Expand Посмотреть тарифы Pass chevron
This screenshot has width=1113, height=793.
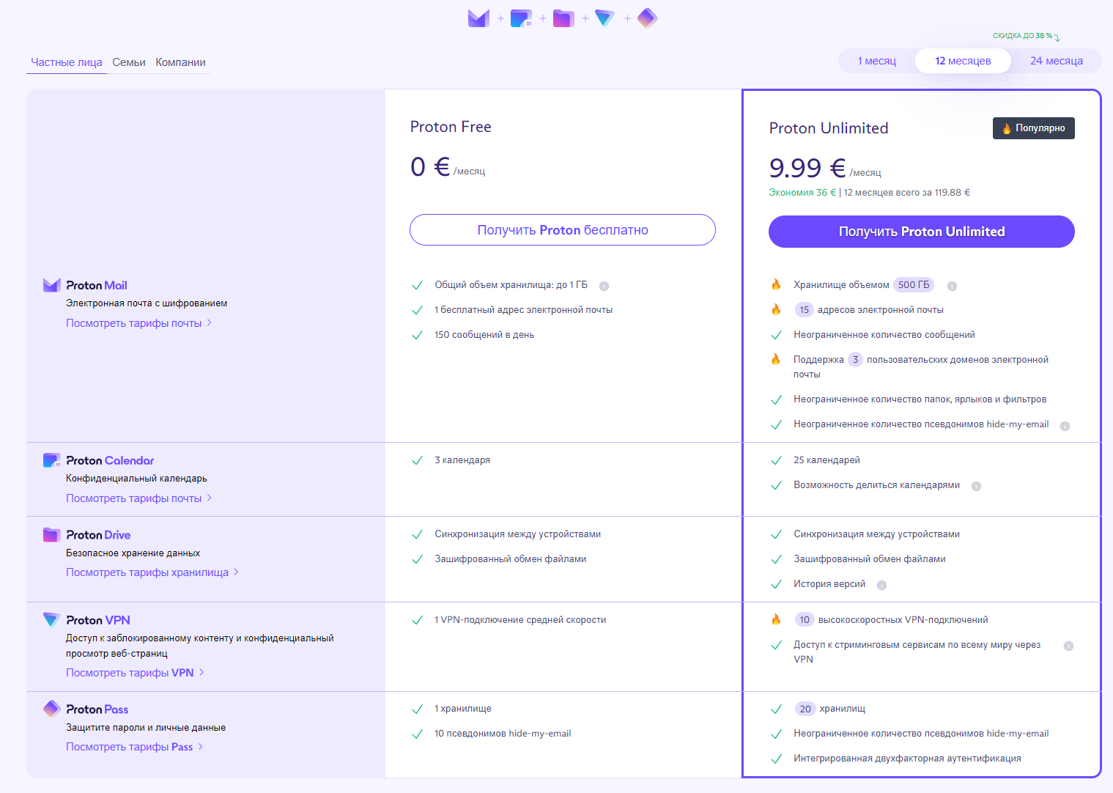(x=200, y=747)
